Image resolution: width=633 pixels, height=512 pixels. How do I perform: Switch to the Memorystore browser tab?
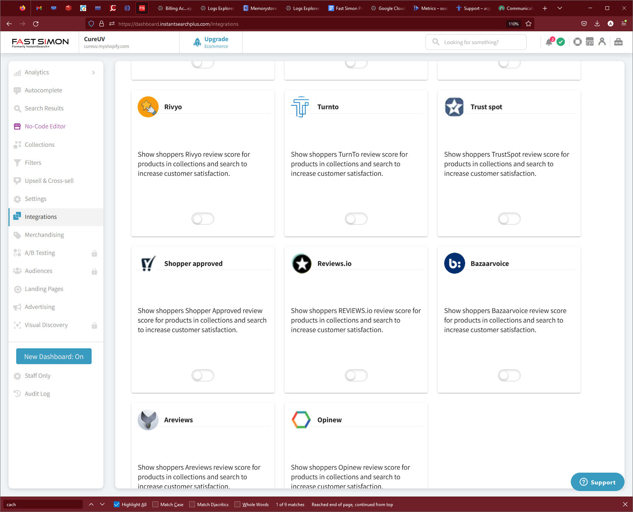tap(260, 8)
